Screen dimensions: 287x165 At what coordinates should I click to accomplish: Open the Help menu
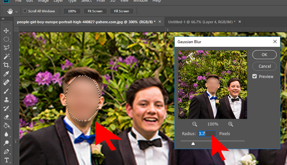(x=157, y=1)
